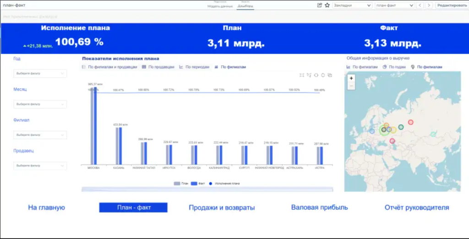Zoom in on the map with plus
Screen dimensions: 469x239
pos(351,78)
